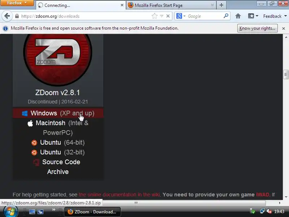Click the vertical scrollbar down arrow
Viewport: 289px width, 217px height.
point(286,197)
